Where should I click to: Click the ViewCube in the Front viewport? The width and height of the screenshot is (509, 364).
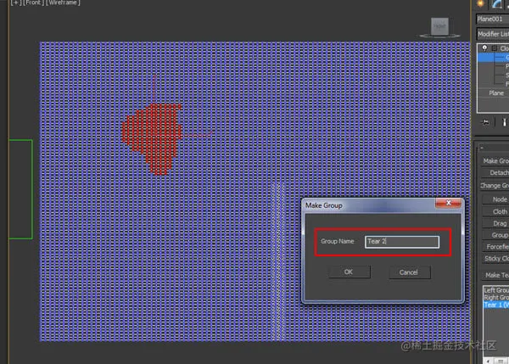[439, 28]
